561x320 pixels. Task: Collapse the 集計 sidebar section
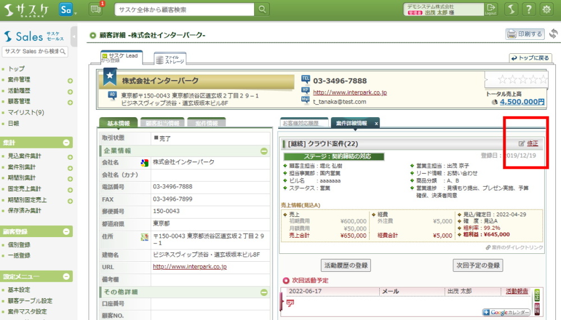point(67,142)
